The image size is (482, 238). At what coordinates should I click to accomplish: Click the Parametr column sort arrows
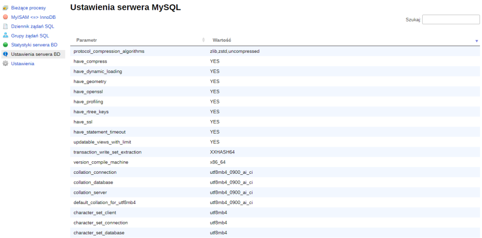[x=203, y=40]
